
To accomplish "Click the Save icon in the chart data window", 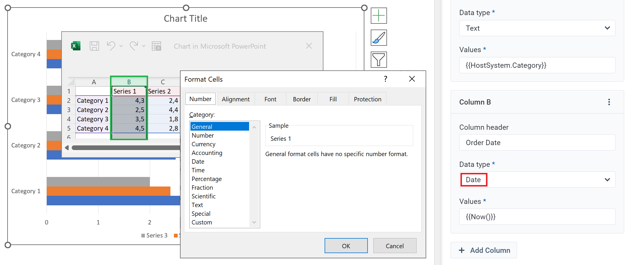I will (x=93, y=46).
